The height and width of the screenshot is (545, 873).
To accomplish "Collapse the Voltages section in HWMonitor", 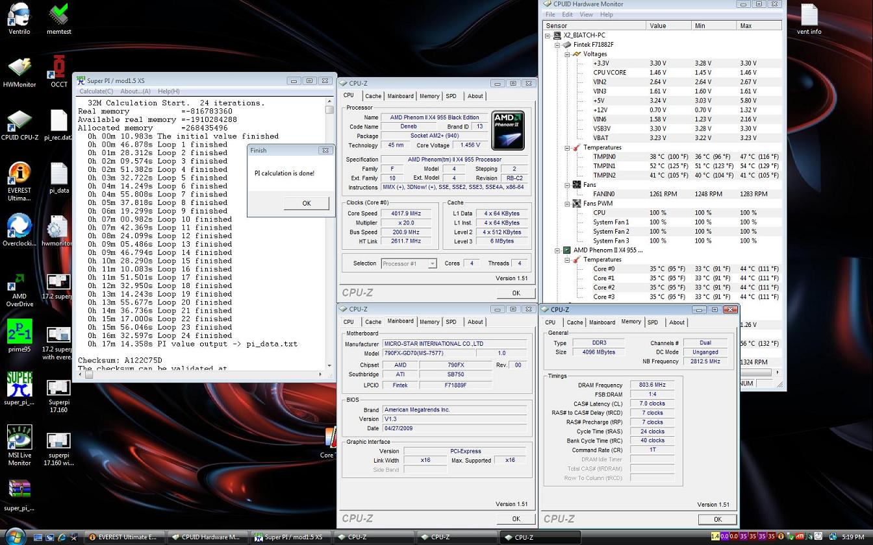I will point(567,54).
